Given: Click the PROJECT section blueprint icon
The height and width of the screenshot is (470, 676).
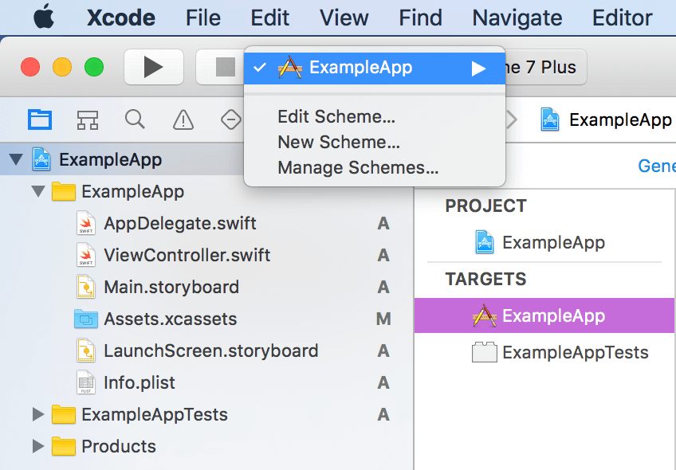Looking at the screenshot, I should click(x=484, y=242).
